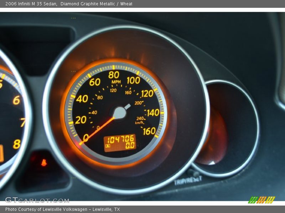The image size is (285, 213).
Task: Toggle the trip meter reading 0.0
Action: pos(130,145)
